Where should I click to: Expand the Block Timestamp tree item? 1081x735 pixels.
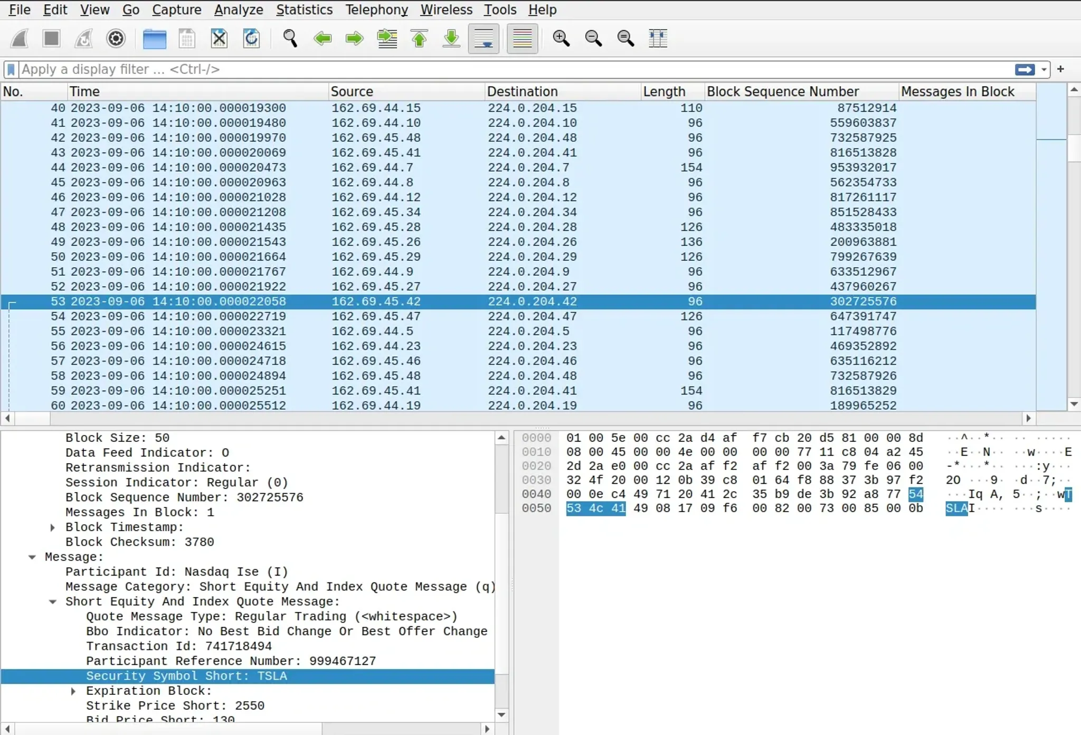pos(53,527)
